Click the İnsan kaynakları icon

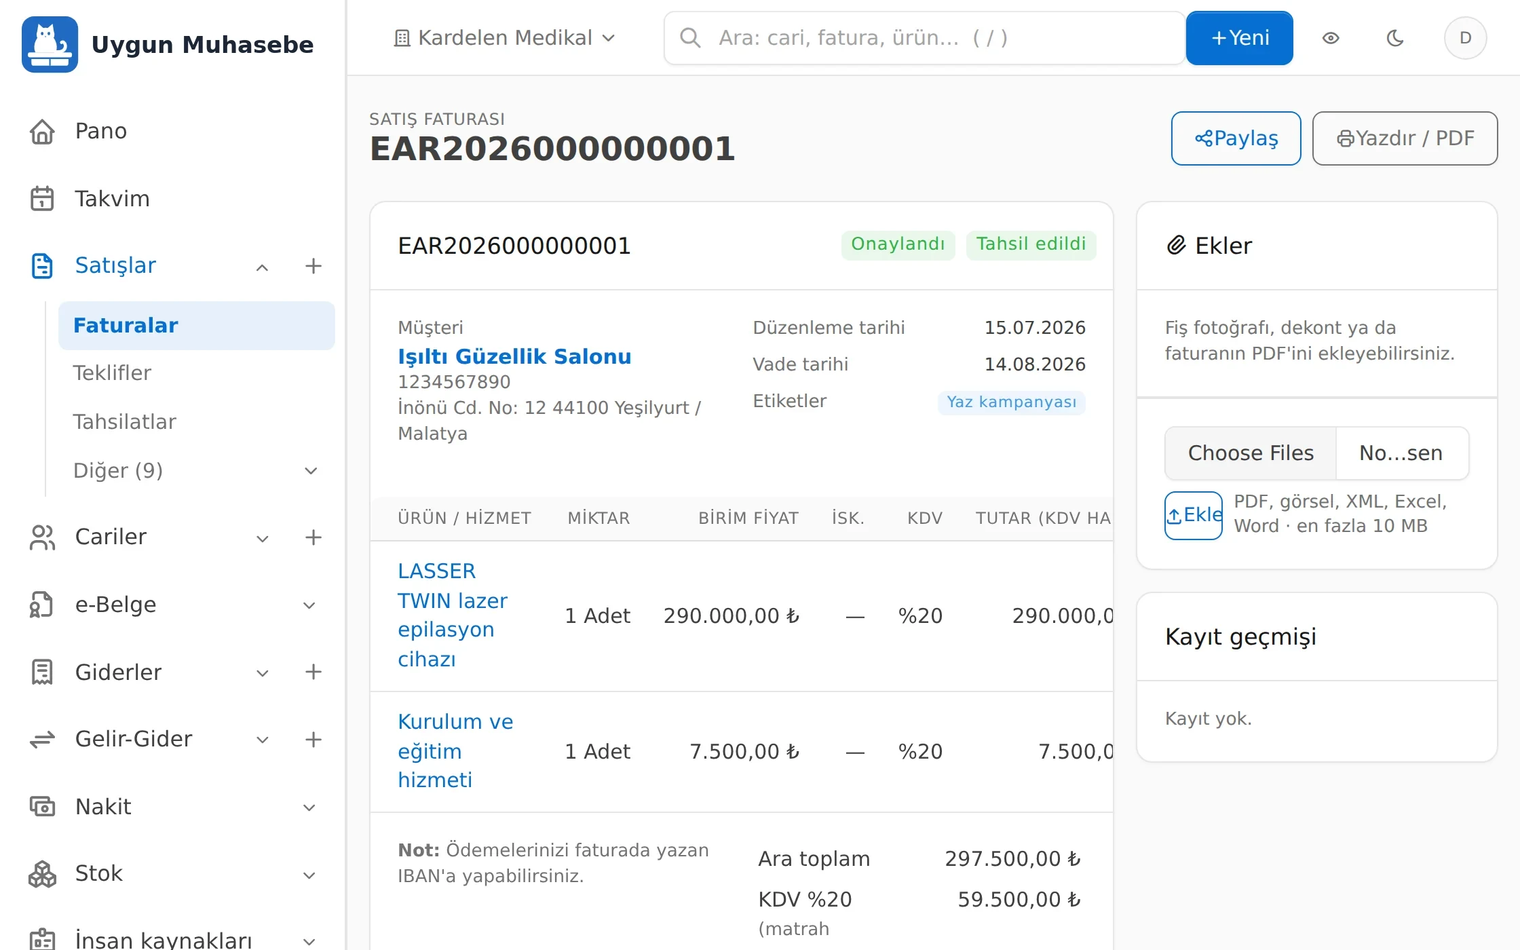pos(42,940)
